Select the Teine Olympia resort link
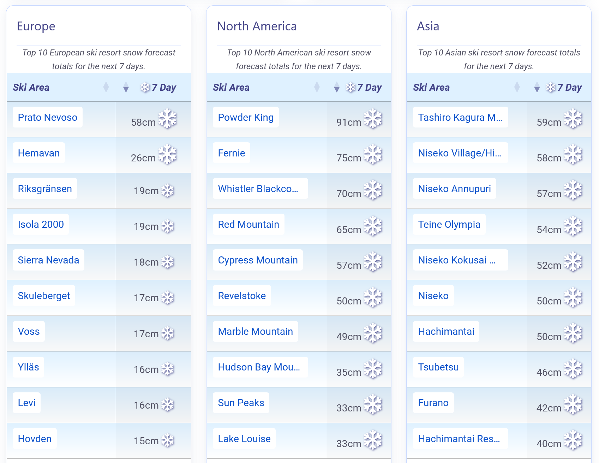This screenshot has width=599, height=463. click(x=449, y=224)
